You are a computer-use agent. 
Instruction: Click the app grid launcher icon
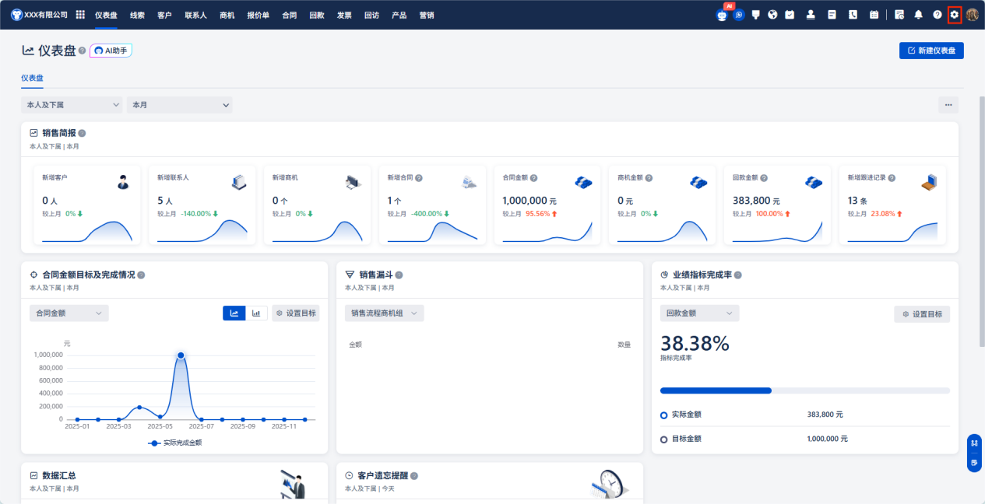[x=80, y=15]
